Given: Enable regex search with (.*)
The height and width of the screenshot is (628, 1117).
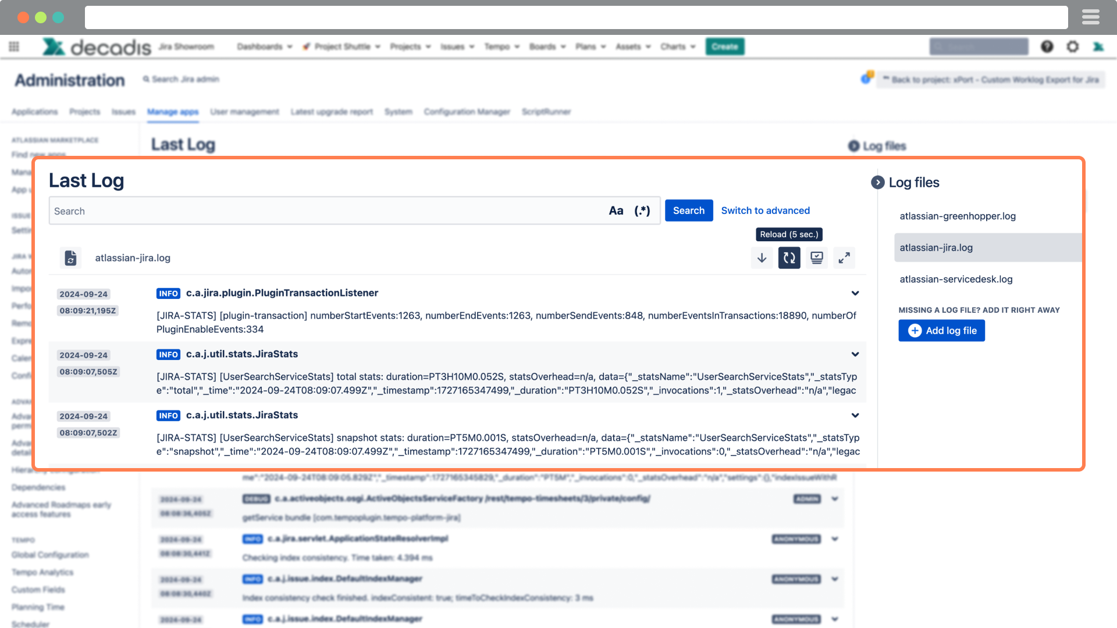Looking at the screenshot, I should tap(642, 210).
